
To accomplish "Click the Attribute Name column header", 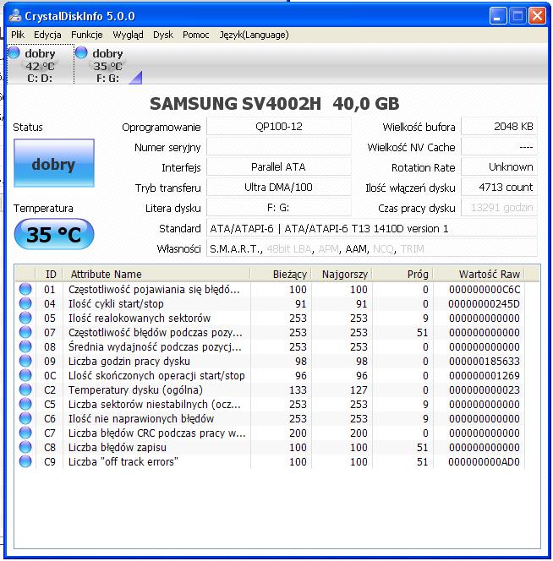I will [156, 274].
